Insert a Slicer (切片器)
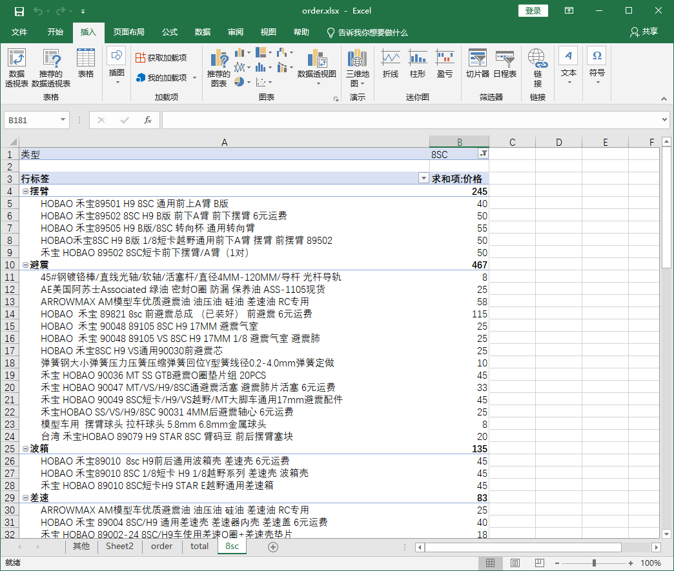The image size is (674, 571). click(478, 64)
